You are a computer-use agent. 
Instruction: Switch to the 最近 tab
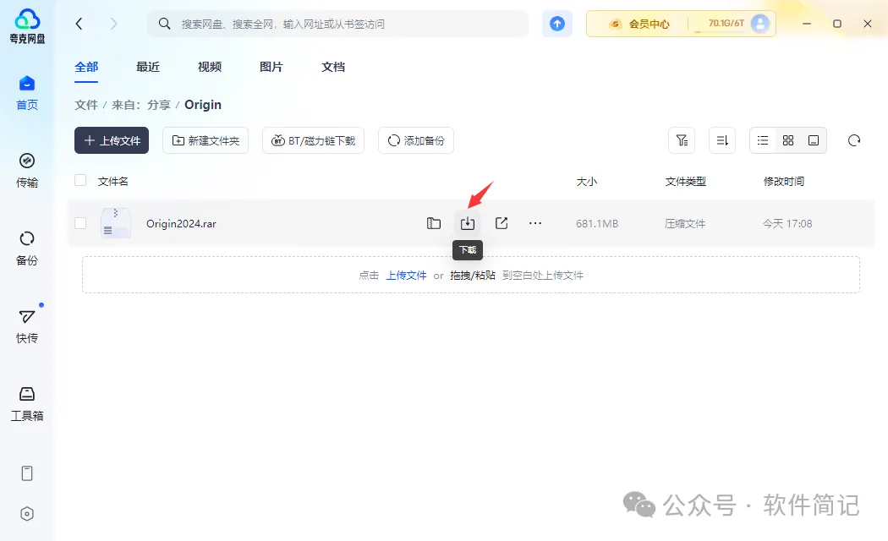click(x=148, y=68)
